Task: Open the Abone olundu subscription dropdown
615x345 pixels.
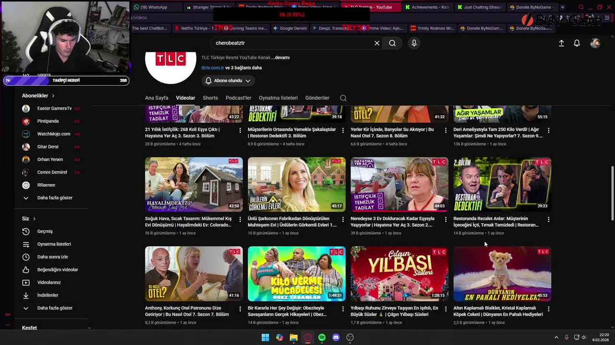Action: [228, 80]
